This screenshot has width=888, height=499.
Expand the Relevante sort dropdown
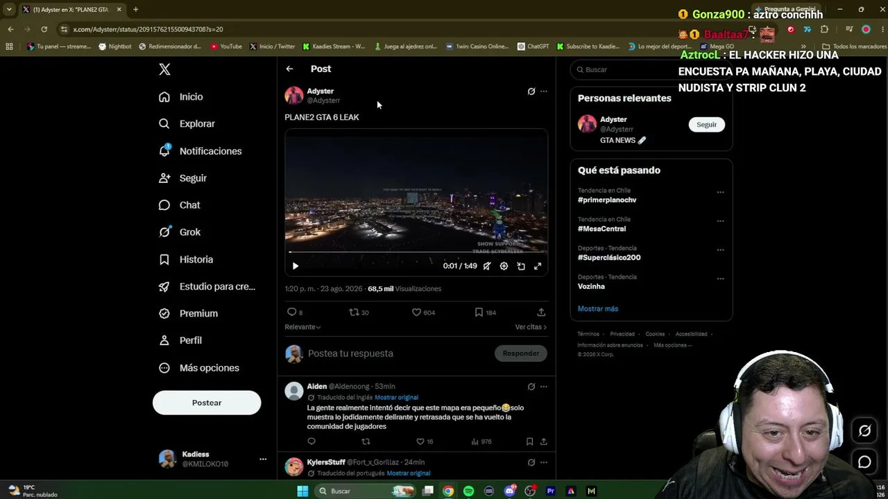[x=302, y=327]
